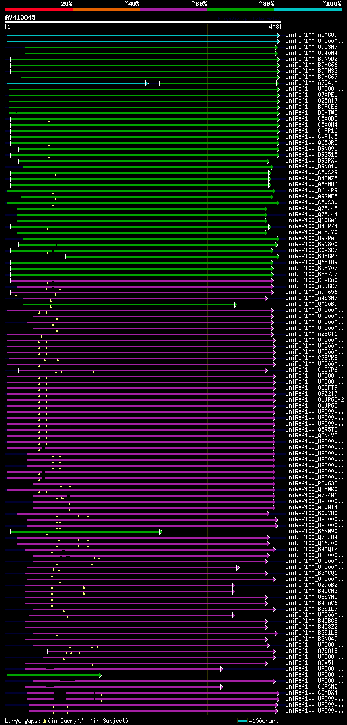Open hit UniRef100_Q940M4
The width and height of the screenshot is (347, 725).
tap(311, 53)
